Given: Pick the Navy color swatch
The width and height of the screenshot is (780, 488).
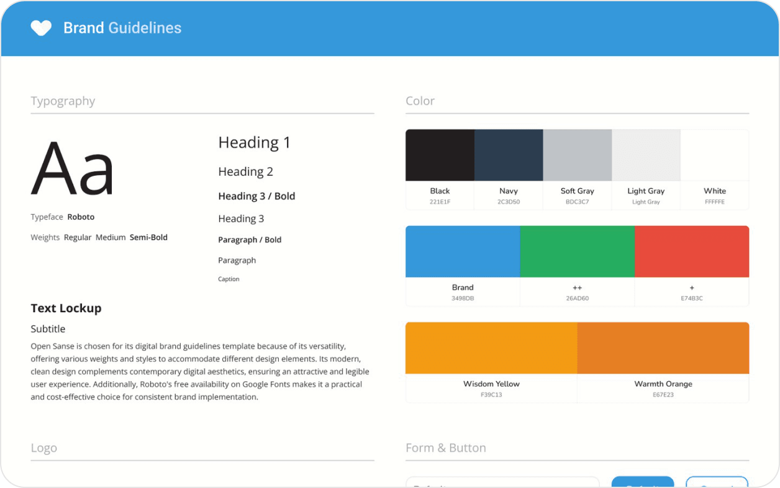Looking at the screenshot, I should tap(509, 155).
